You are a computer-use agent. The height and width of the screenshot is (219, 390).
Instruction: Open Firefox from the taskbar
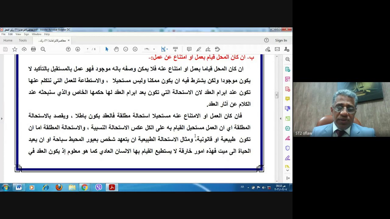59,187
